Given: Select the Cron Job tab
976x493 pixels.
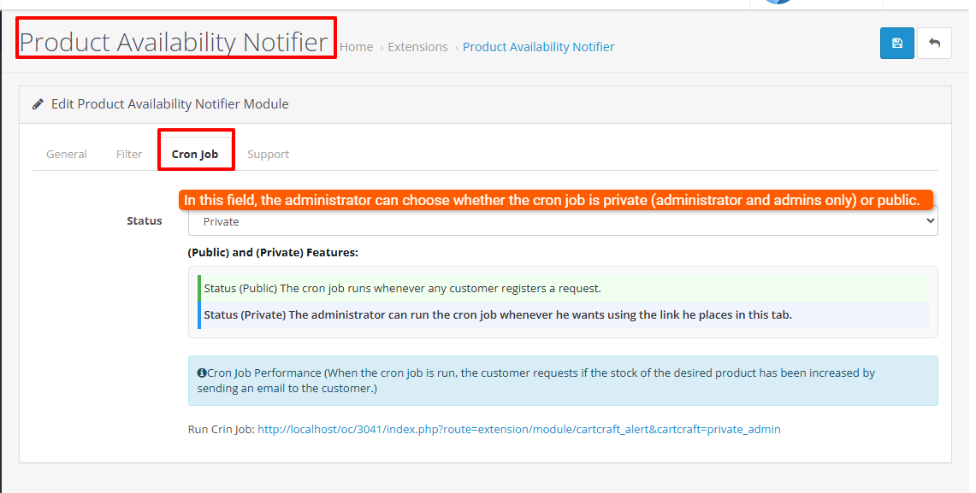Looking at the screenshot, I should coord(195,155).
